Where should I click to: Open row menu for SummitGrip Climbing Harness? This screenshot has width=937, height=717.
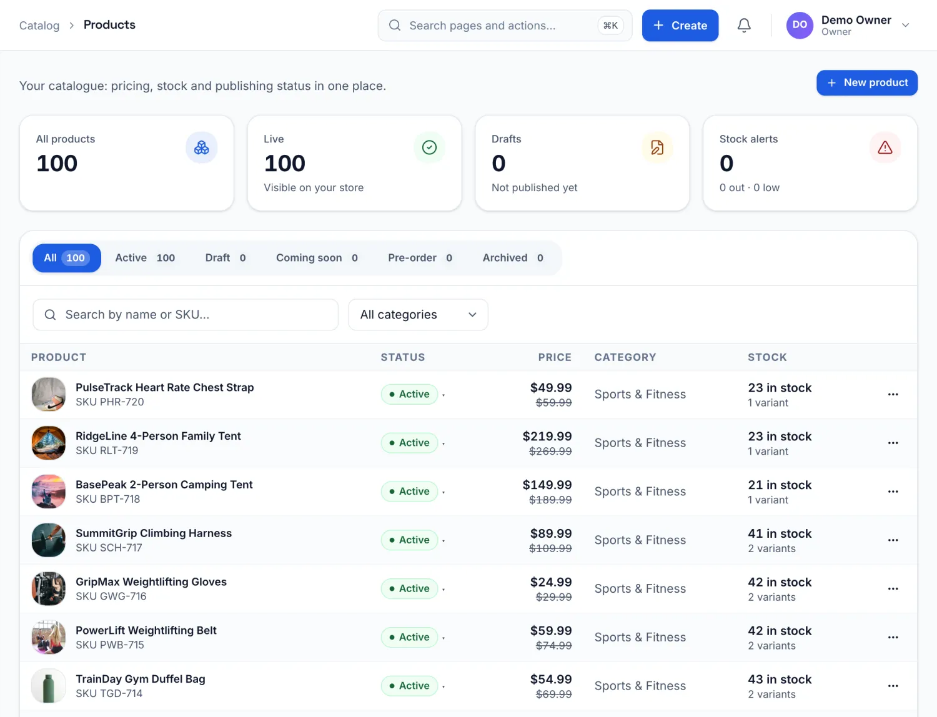click(x=893, y=540)
